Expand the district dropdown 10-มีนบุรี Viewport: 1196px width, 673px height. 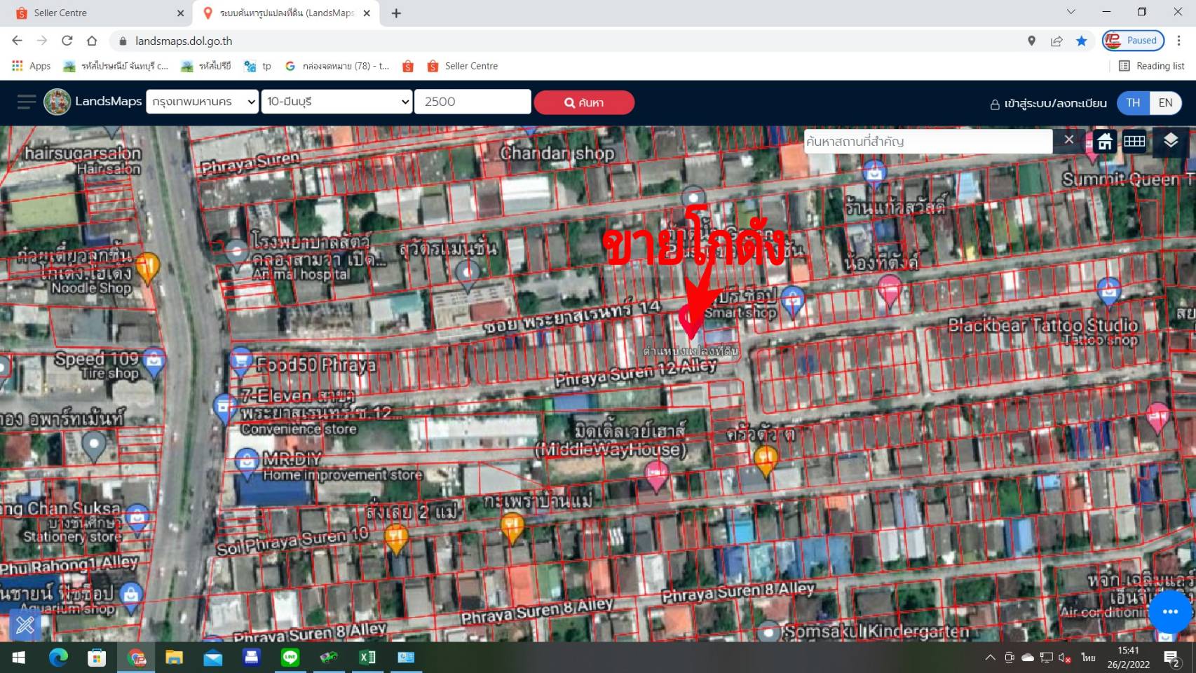337,102
